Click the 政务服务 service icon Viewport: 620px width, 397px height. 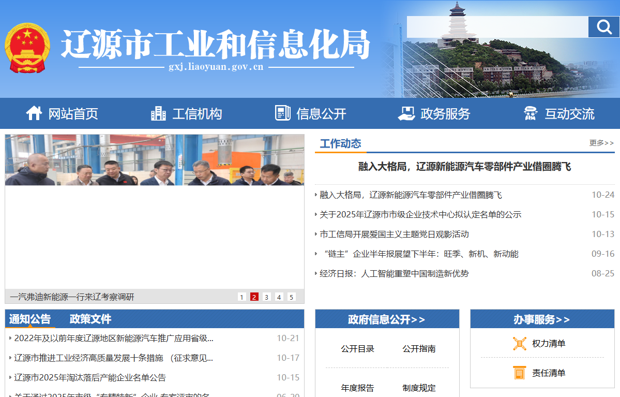pyautogui.click(x=406, y=113)
